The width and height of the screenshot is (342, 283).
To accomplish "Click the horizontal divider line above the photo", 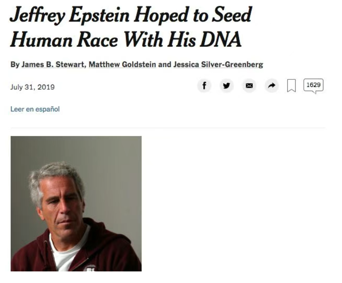I will pos(168,128).
